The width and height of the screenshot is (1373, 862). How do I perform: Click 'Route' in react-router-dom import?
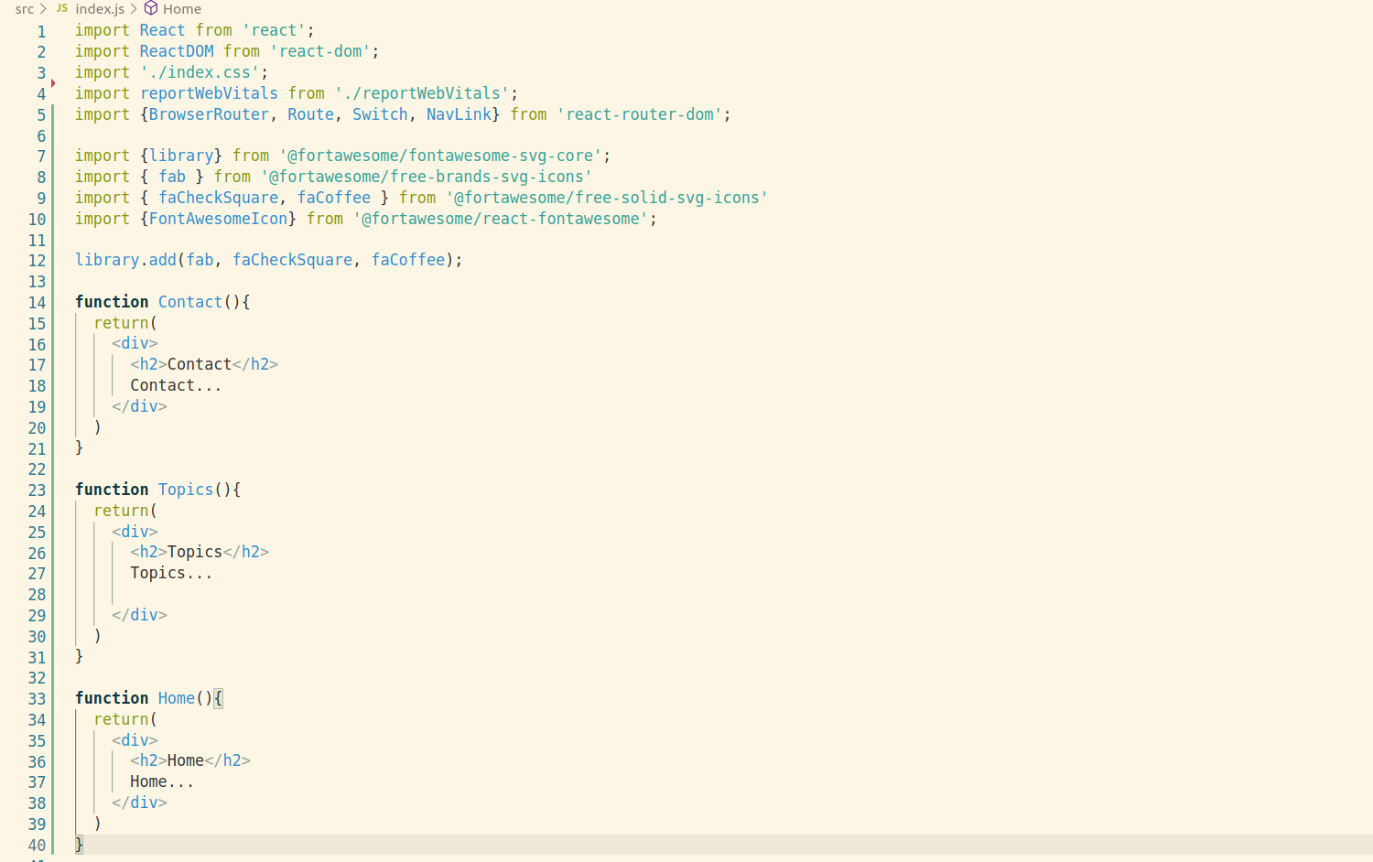[311, 114]
